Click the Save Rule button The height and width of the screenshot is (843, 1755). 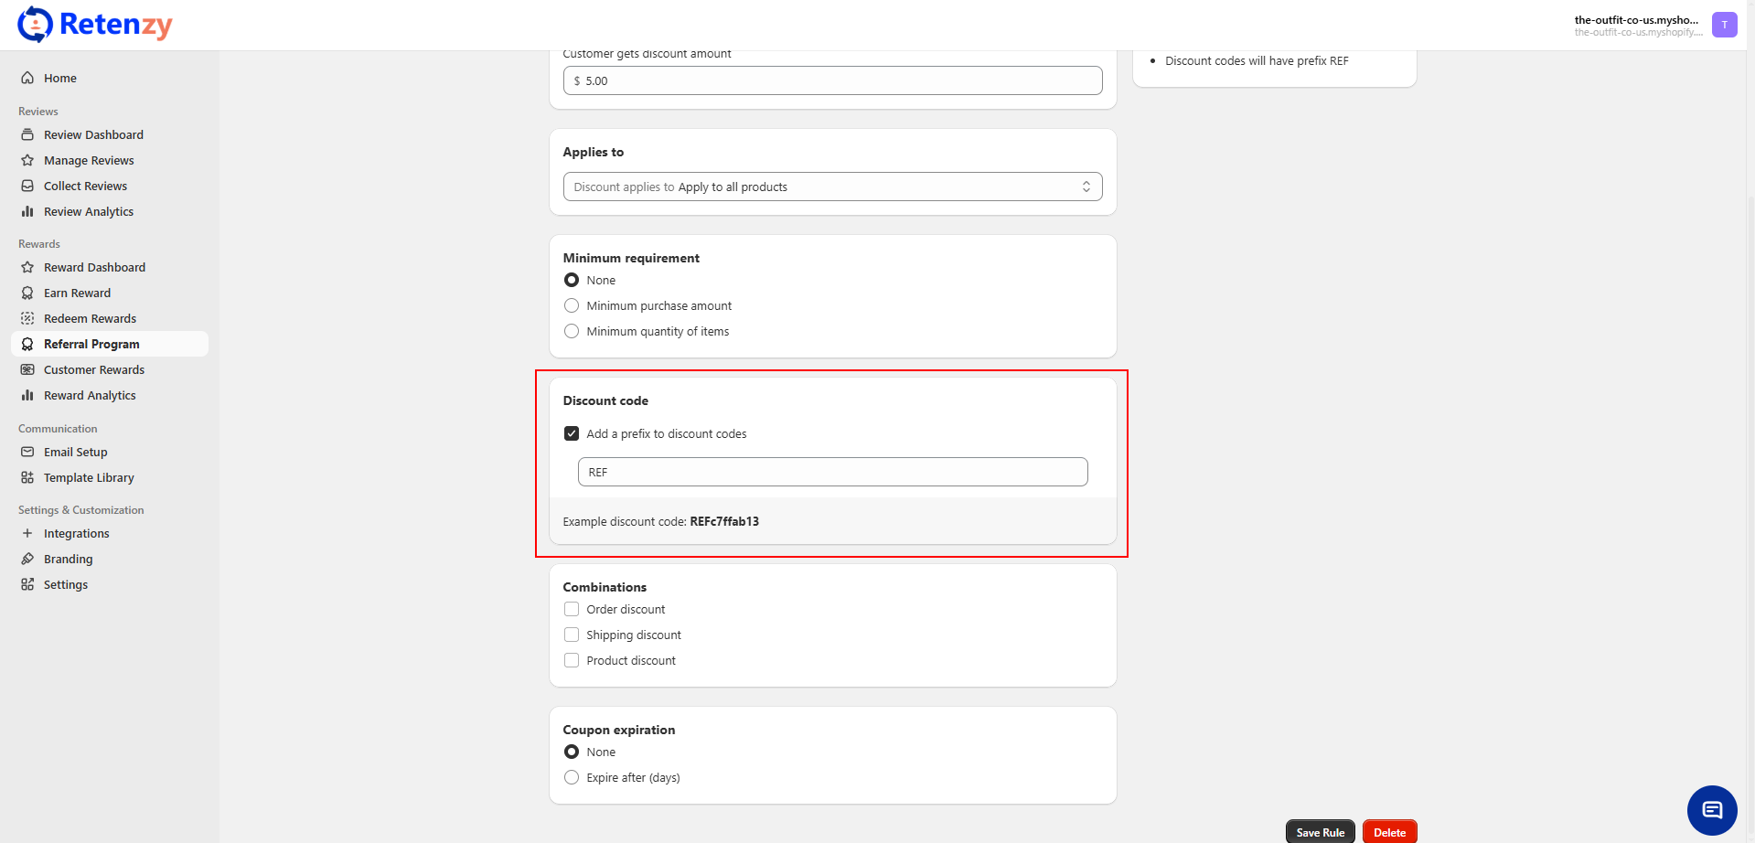(1320, 832)
